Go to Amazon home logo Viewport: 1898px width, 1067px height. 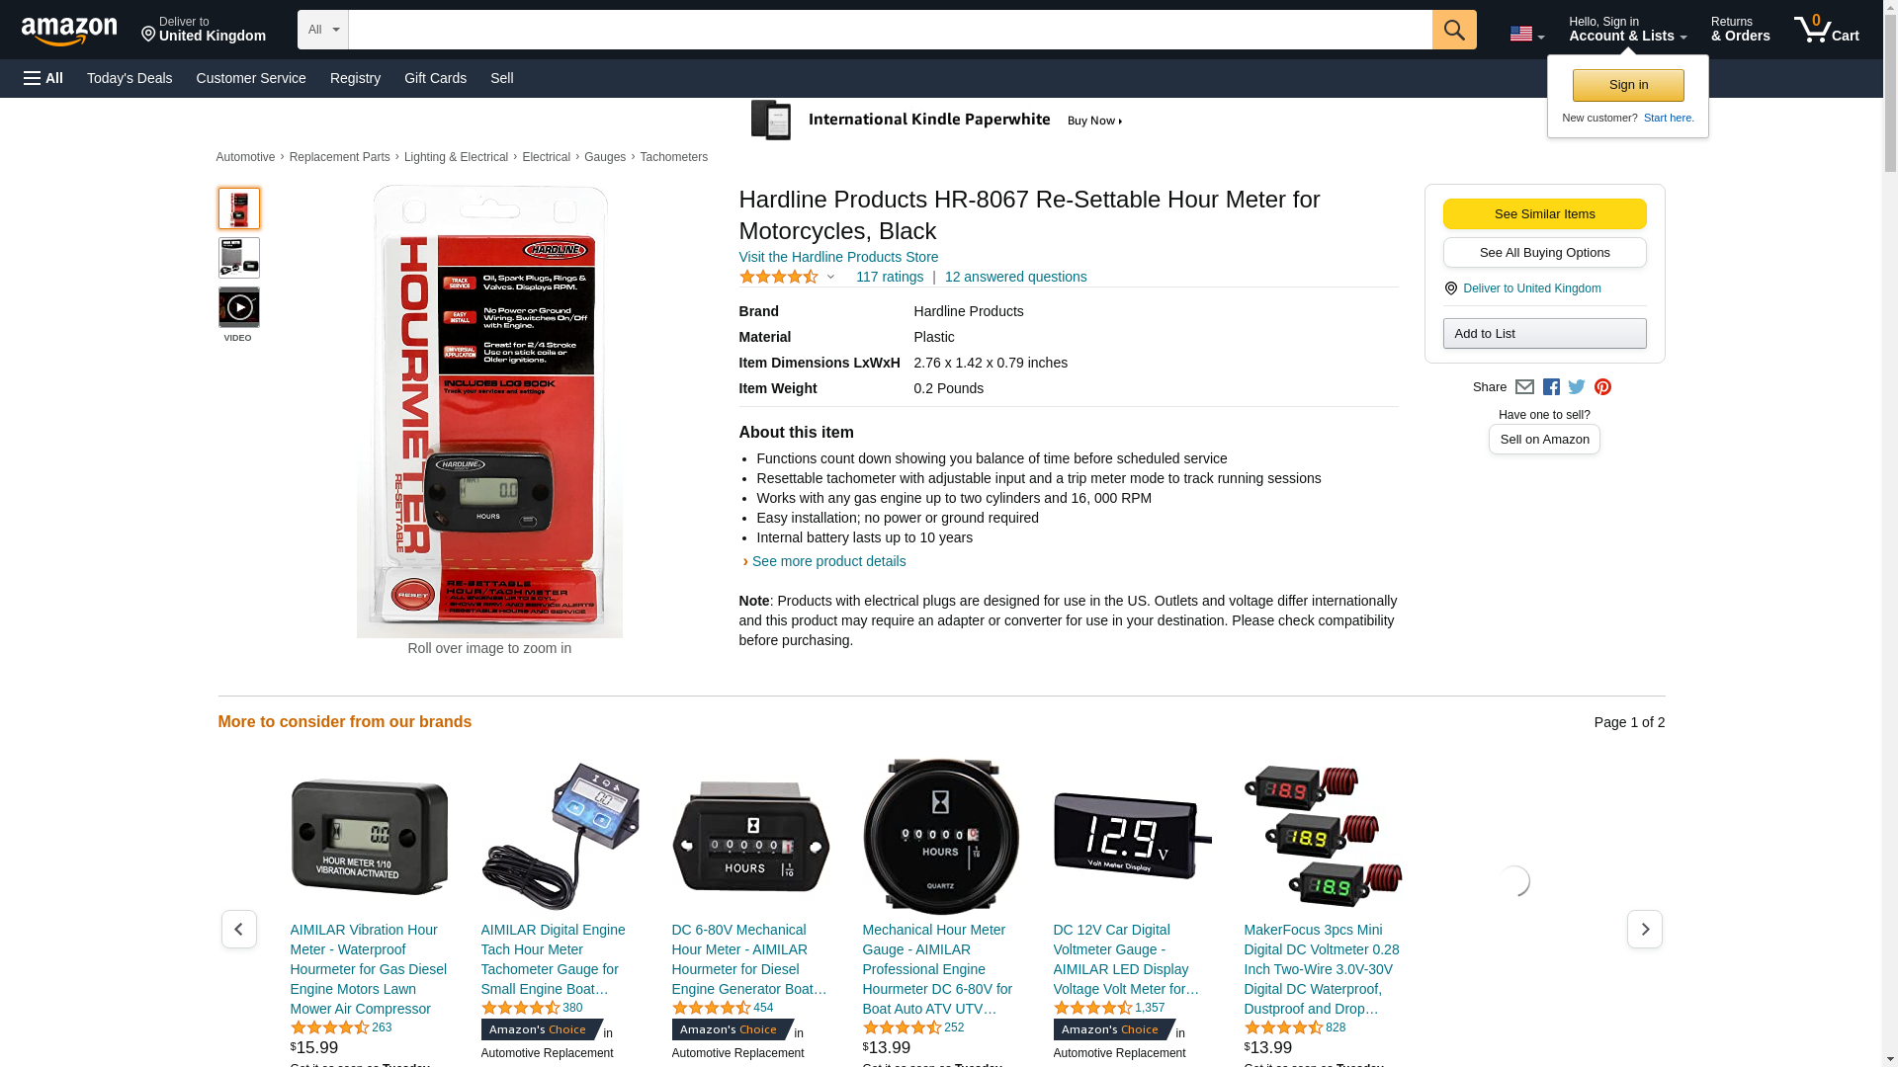click(x=69, y=31)
